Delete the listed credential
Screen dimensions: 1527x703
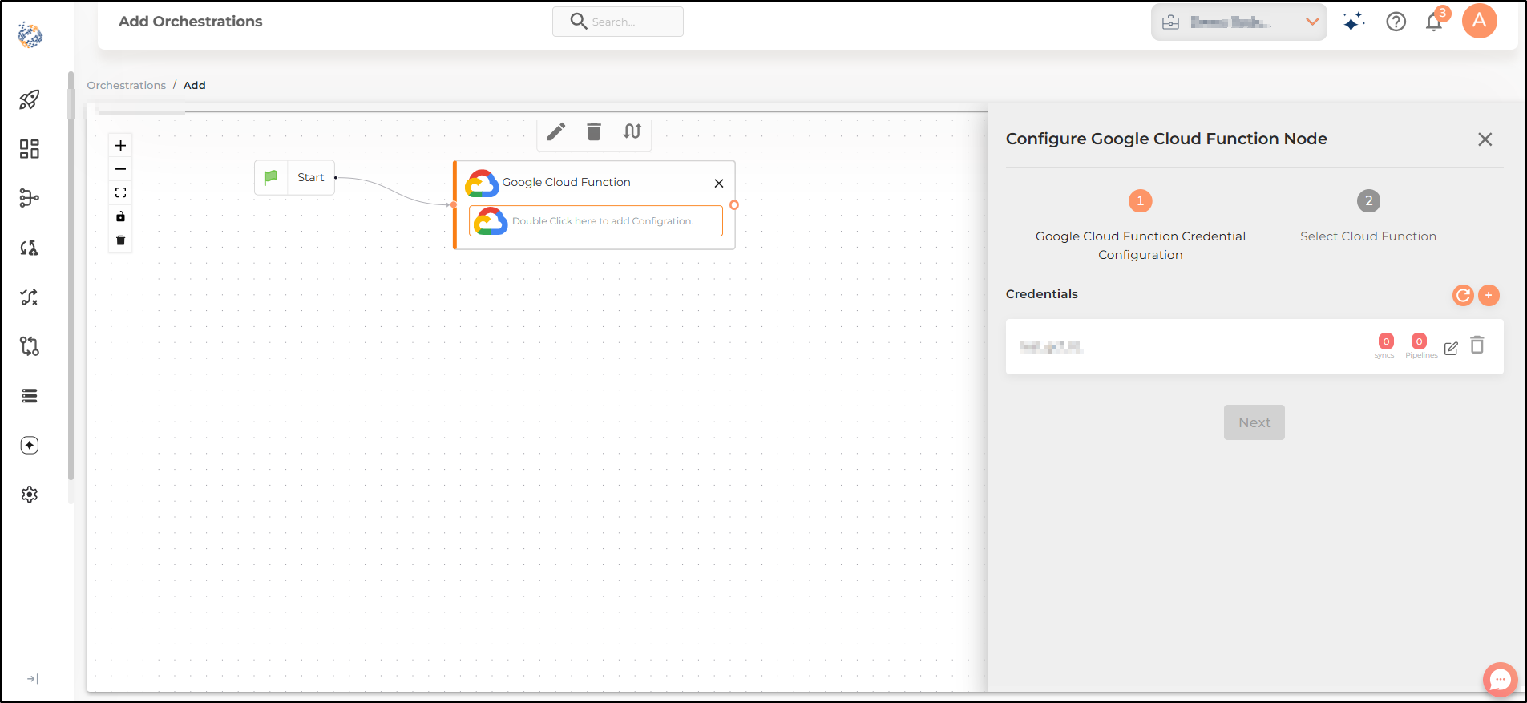[x=1477, y=345]
